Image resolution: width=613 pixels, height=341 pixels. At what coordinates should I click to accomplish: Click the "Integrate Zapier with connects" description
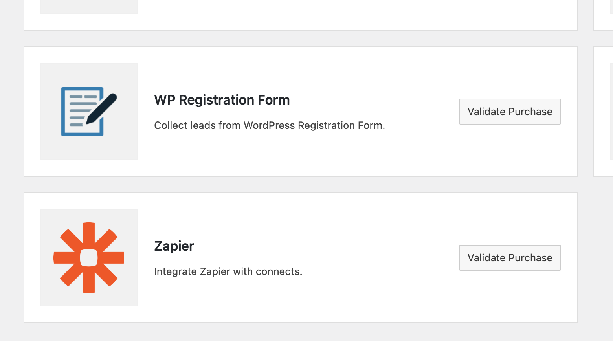coord(228,271)
